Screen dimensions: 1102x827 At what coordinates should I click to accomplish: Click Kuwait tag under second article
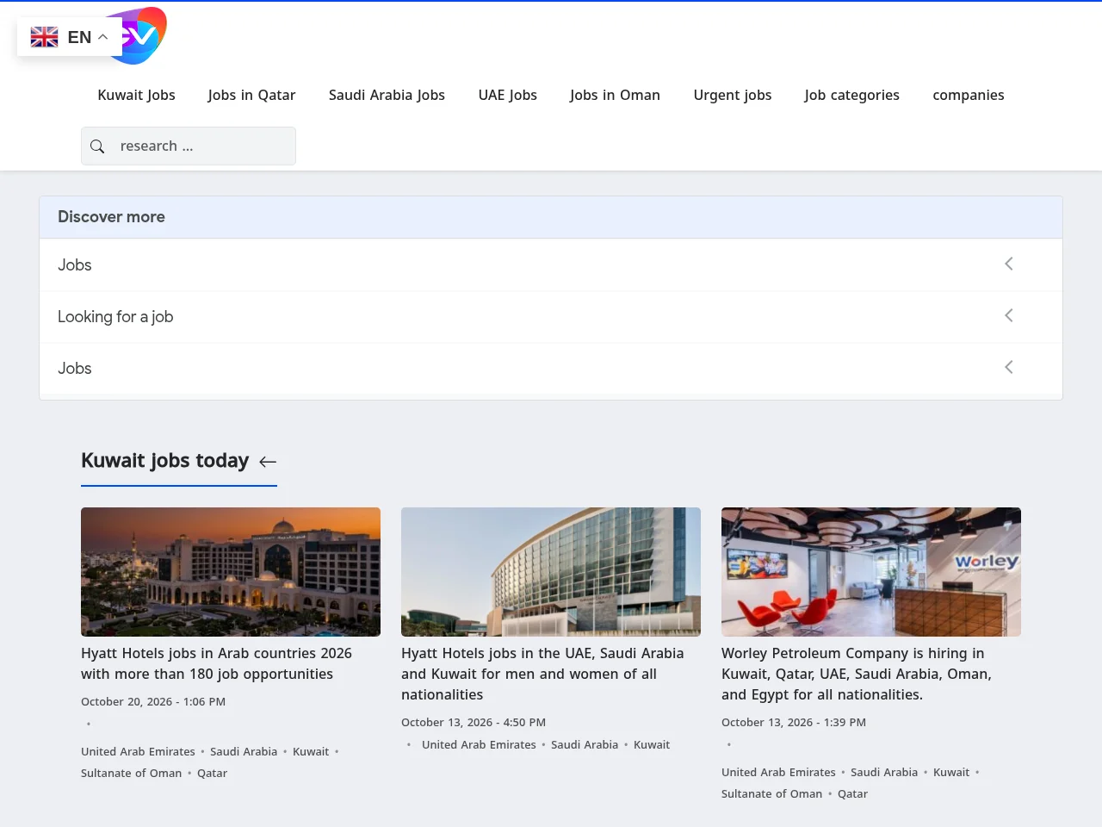(x=652, y=745)
